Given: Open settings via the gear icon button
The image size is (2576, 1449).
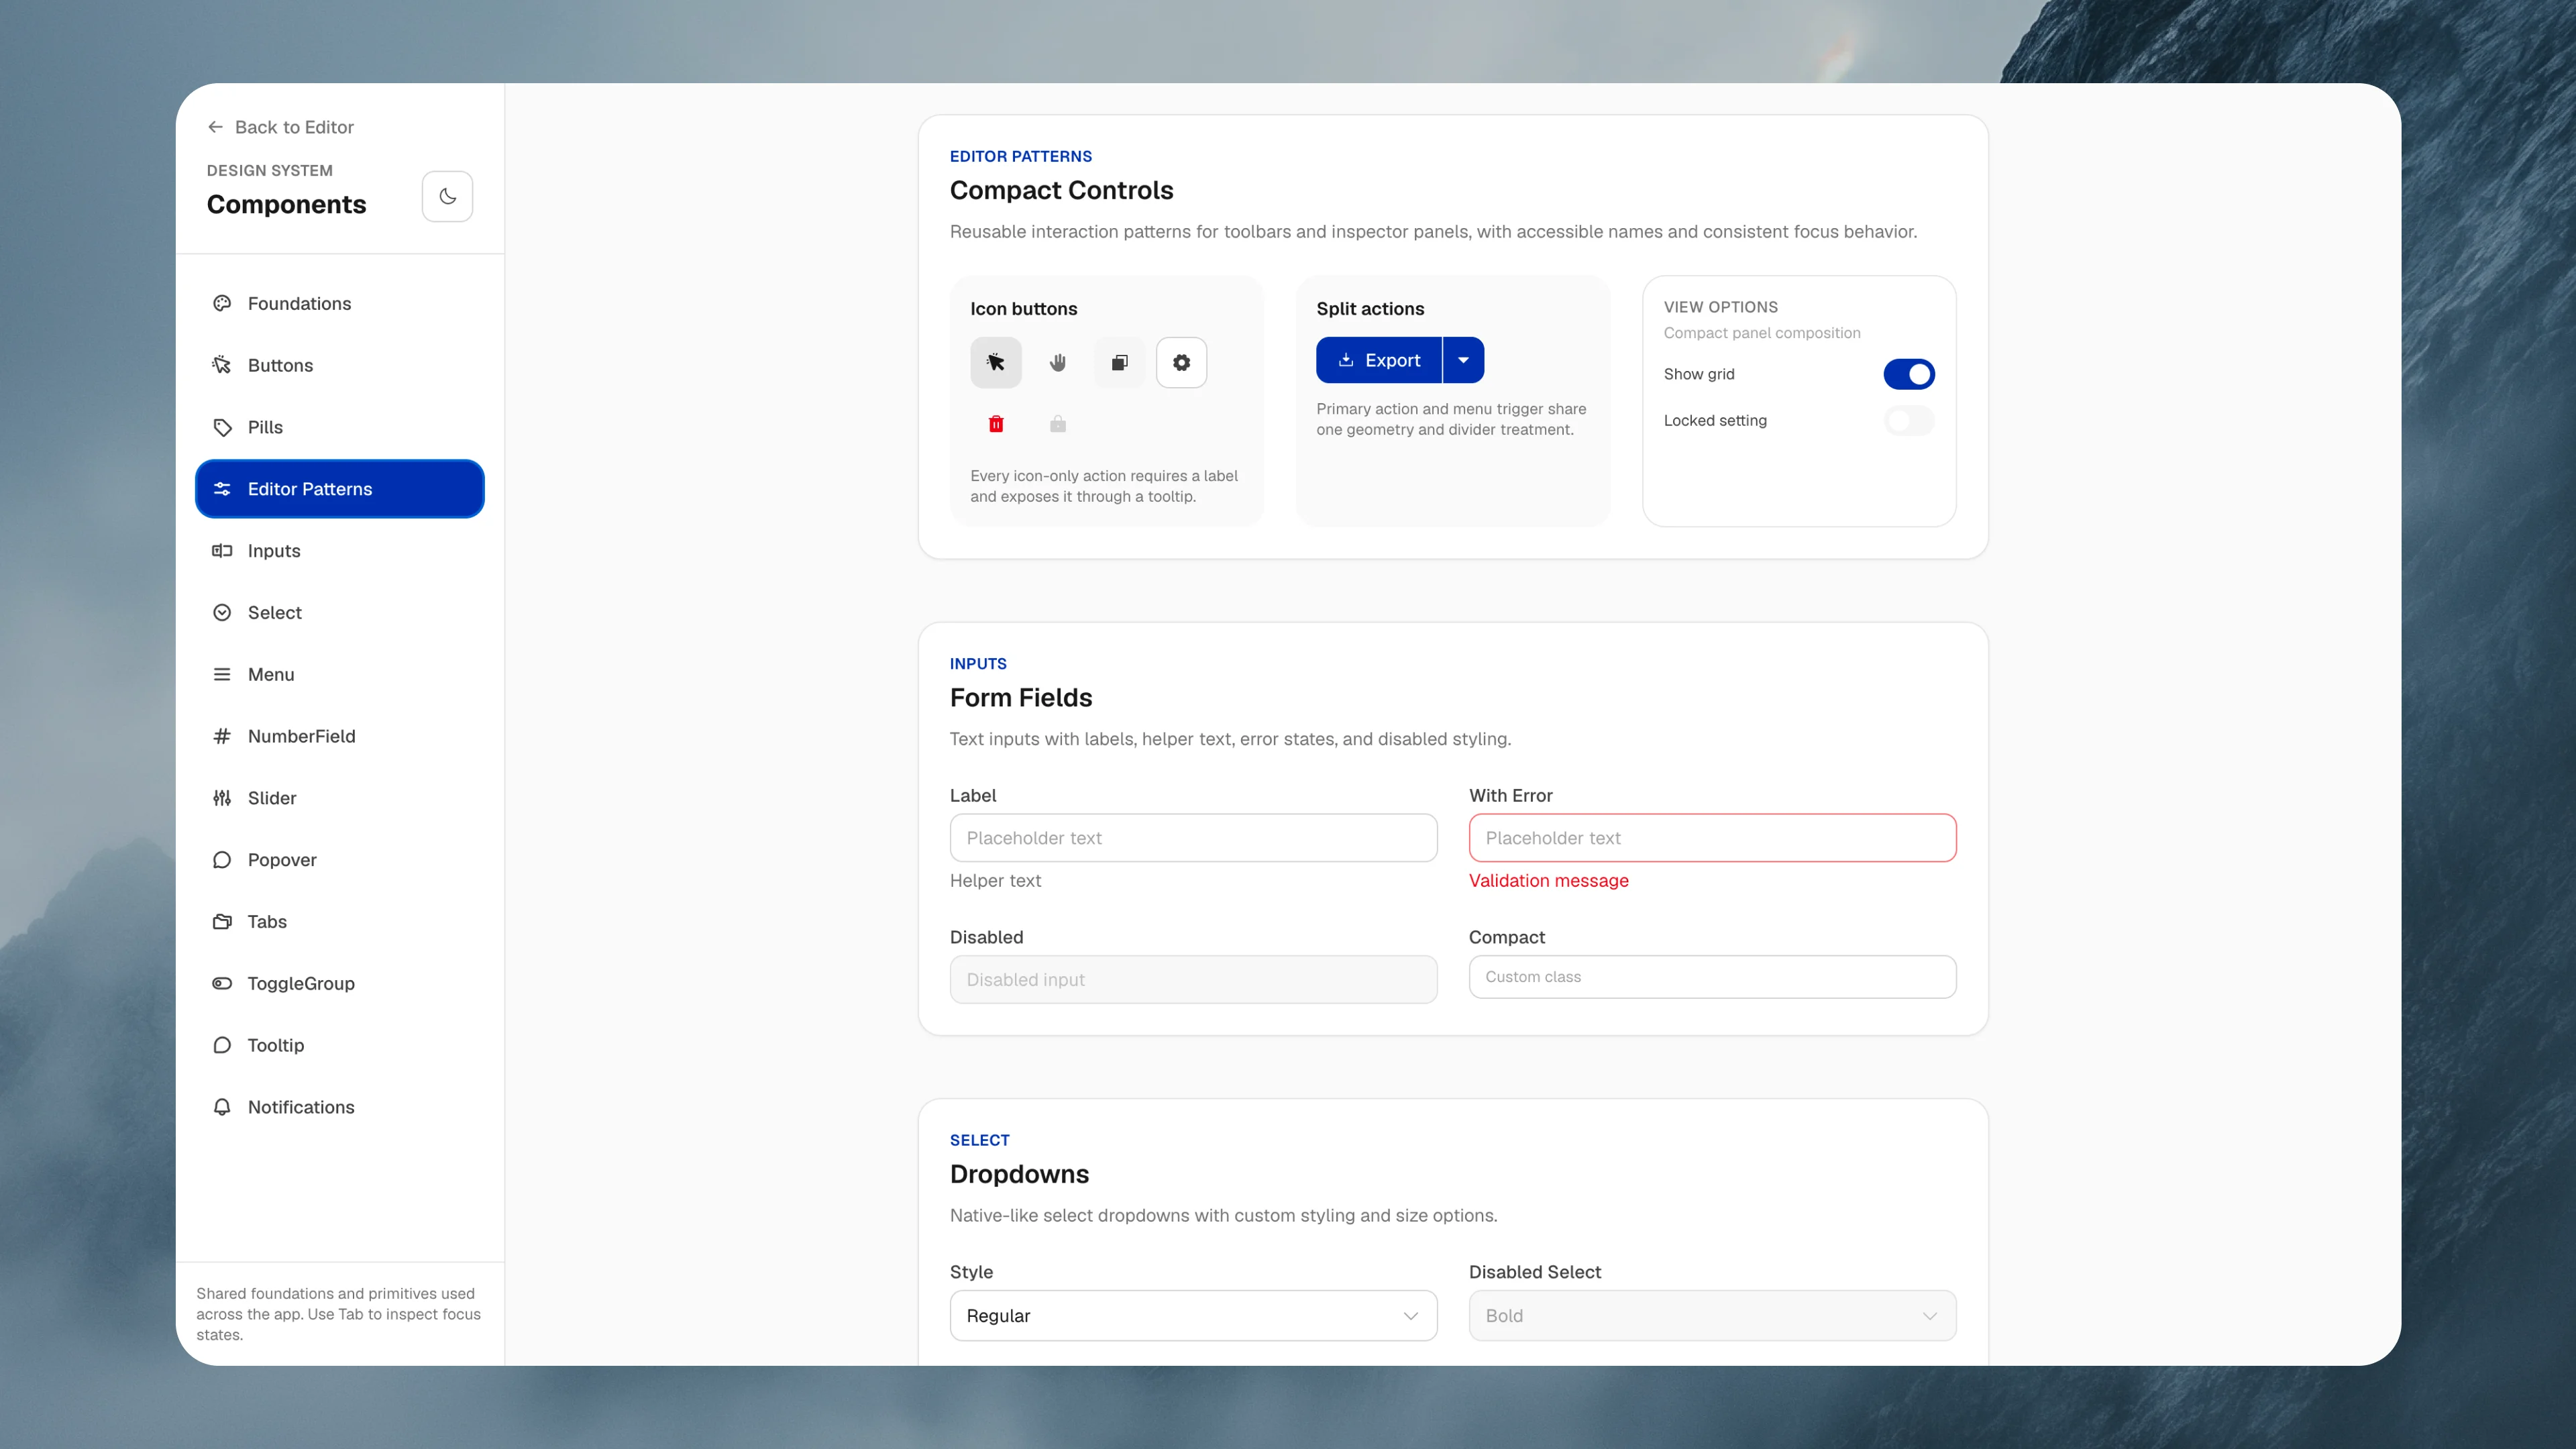Looking at the screenshot, I should (x=1181, y=362).
